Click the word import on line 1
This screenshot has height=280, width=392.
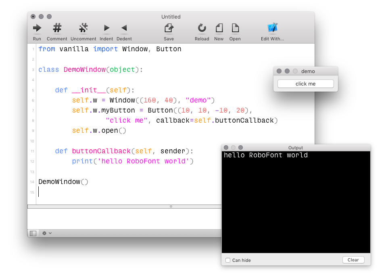pos(105,49)
